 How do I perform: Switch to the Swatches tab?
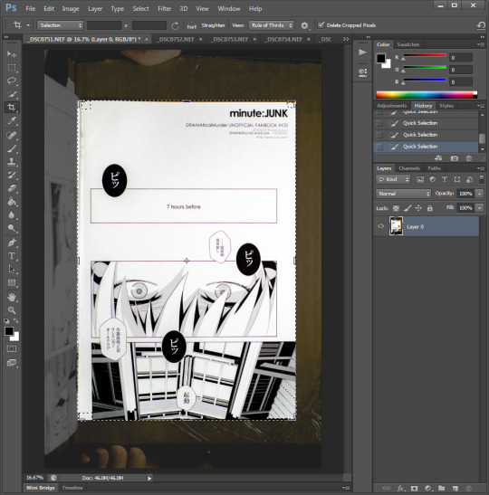408,44
